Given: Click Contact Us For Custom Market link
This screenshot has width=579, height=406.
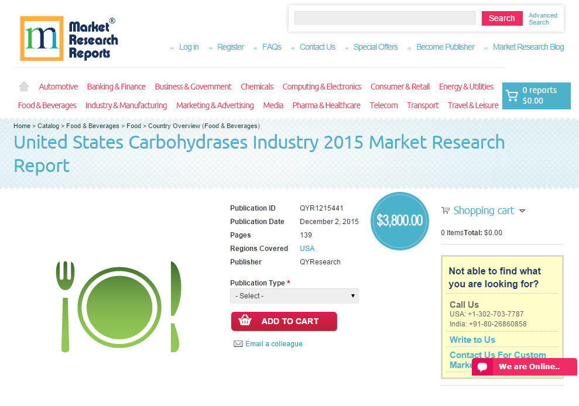Looking at the screenshot, I should click(x=498, y=360).
